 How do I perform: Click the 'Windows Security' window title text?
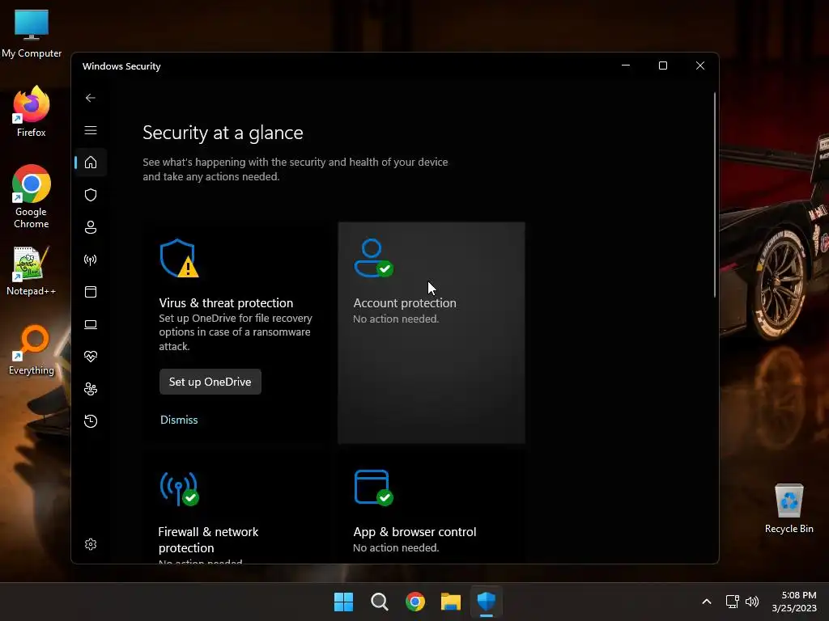pyautogui.click(x=121, y=66)
